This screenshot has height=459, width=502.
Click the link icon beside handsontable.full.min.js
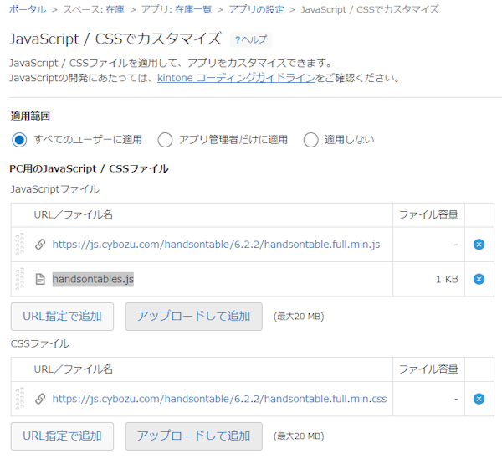[40, 245]
